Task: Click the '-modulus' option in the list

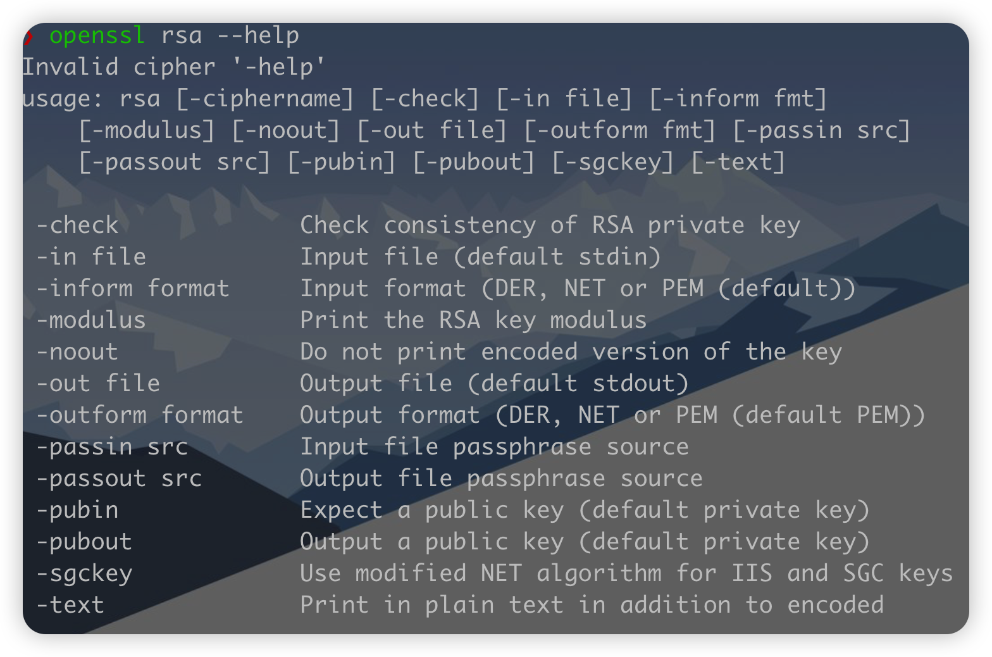Action: coord(91,320)
